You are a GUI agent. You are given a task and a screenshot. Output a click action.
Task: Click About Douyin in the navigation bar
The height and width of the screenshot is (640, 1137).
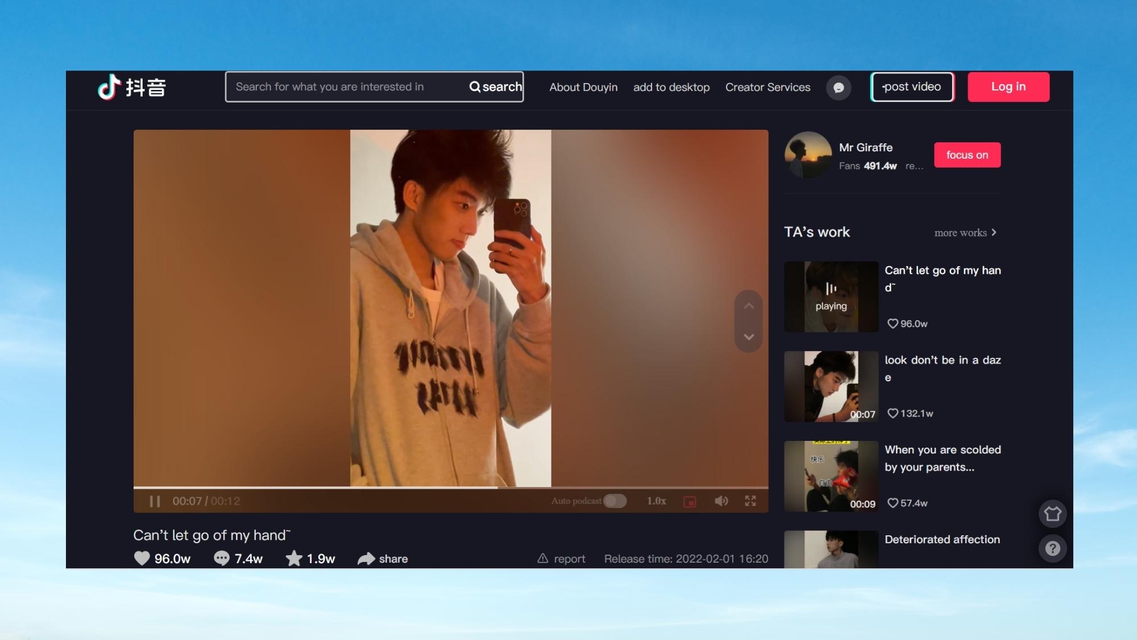tap(583, 87)
